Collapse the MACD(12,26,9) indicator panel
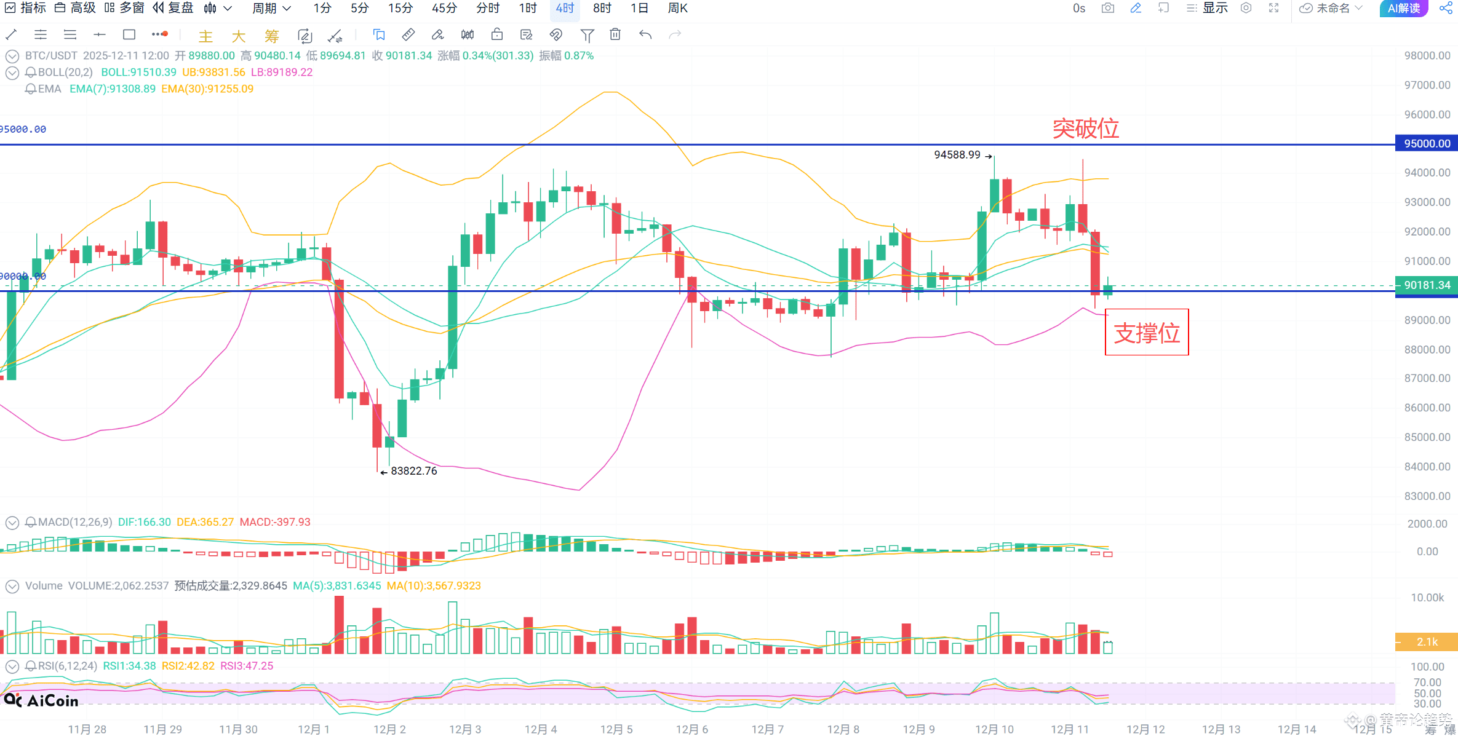This screenshot has width=1458, height=736. click(x=12, y=523)
